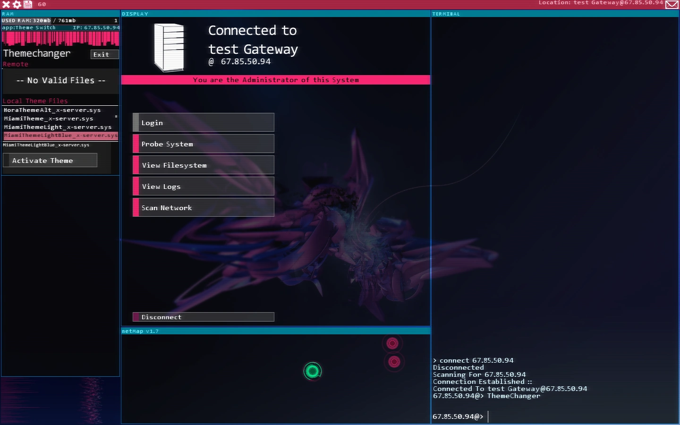Select highlighted MiamiThemeLightBlue_x-server.sys list entry
The height and width of the screenshot is (425, 680).
(x=60, y=136)
